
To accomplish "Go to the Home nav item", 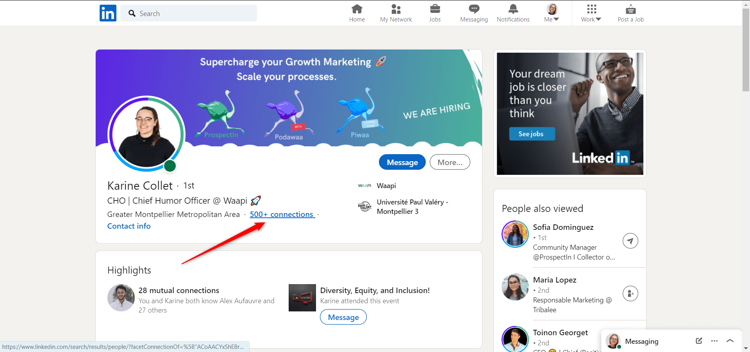I will point(357,13).
